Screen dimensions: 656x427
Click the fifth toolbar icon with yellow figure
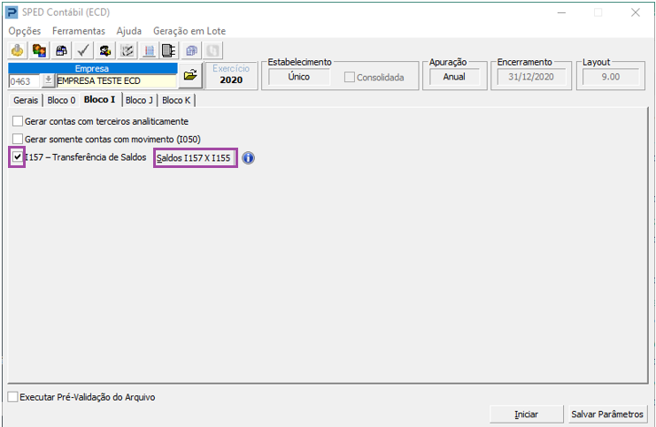pos(105,50)
